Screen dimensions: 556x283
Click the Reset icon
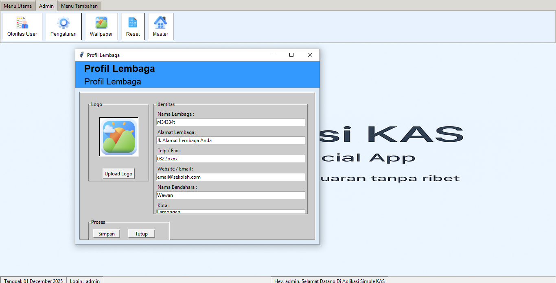click(x=133, y=26)
